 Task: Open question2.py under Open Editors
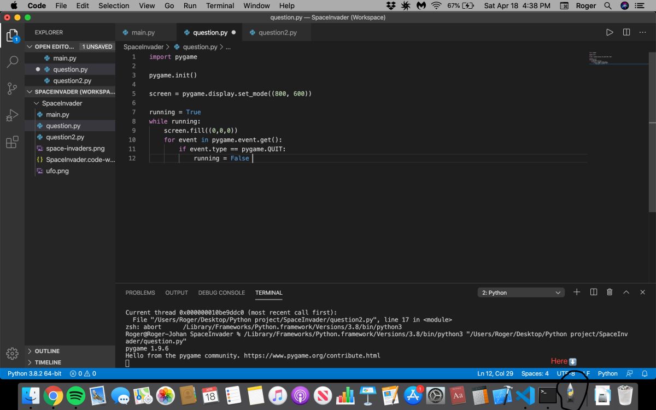point(70,81)
